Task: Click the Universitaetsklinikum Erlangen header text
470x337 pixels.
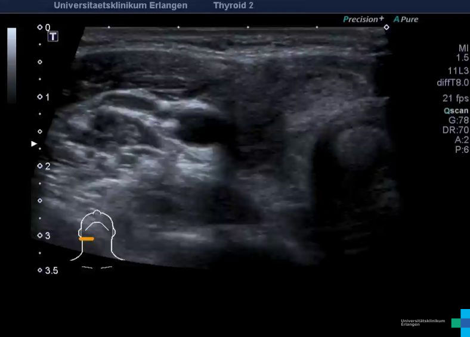Action: [120, 5]
